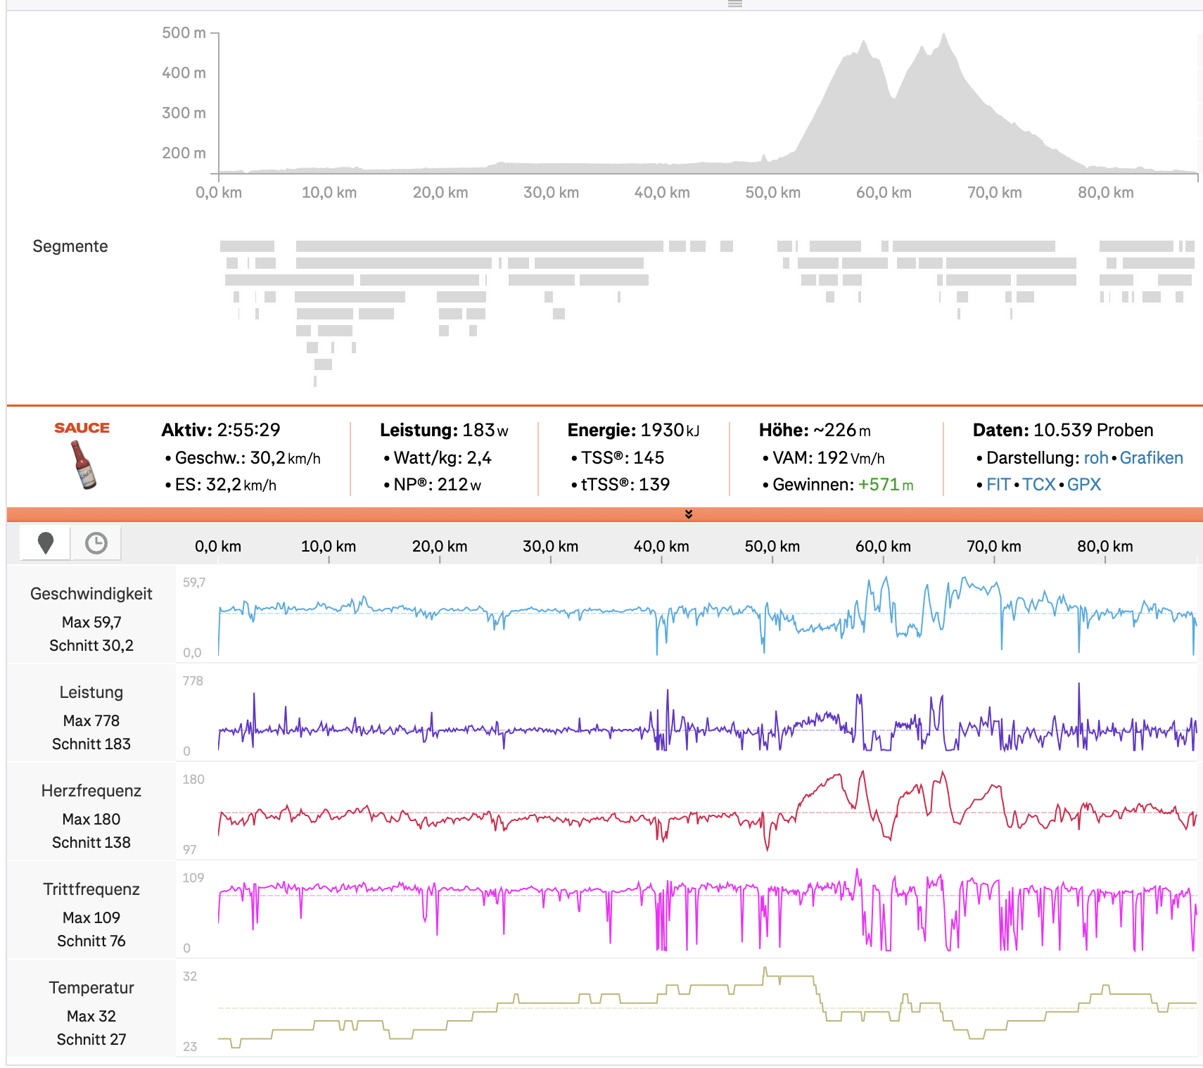
Task: Download the GPX file export
Action: tap(1083, 485)
